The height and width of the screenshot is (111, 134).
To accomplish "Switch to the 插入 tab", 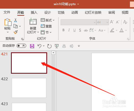I will click(34, 12).
